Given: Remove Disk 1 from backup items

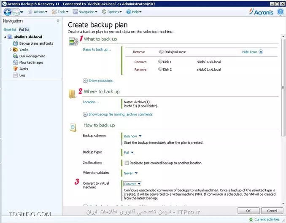Looking at the screenshot, I should pos(140,62).
